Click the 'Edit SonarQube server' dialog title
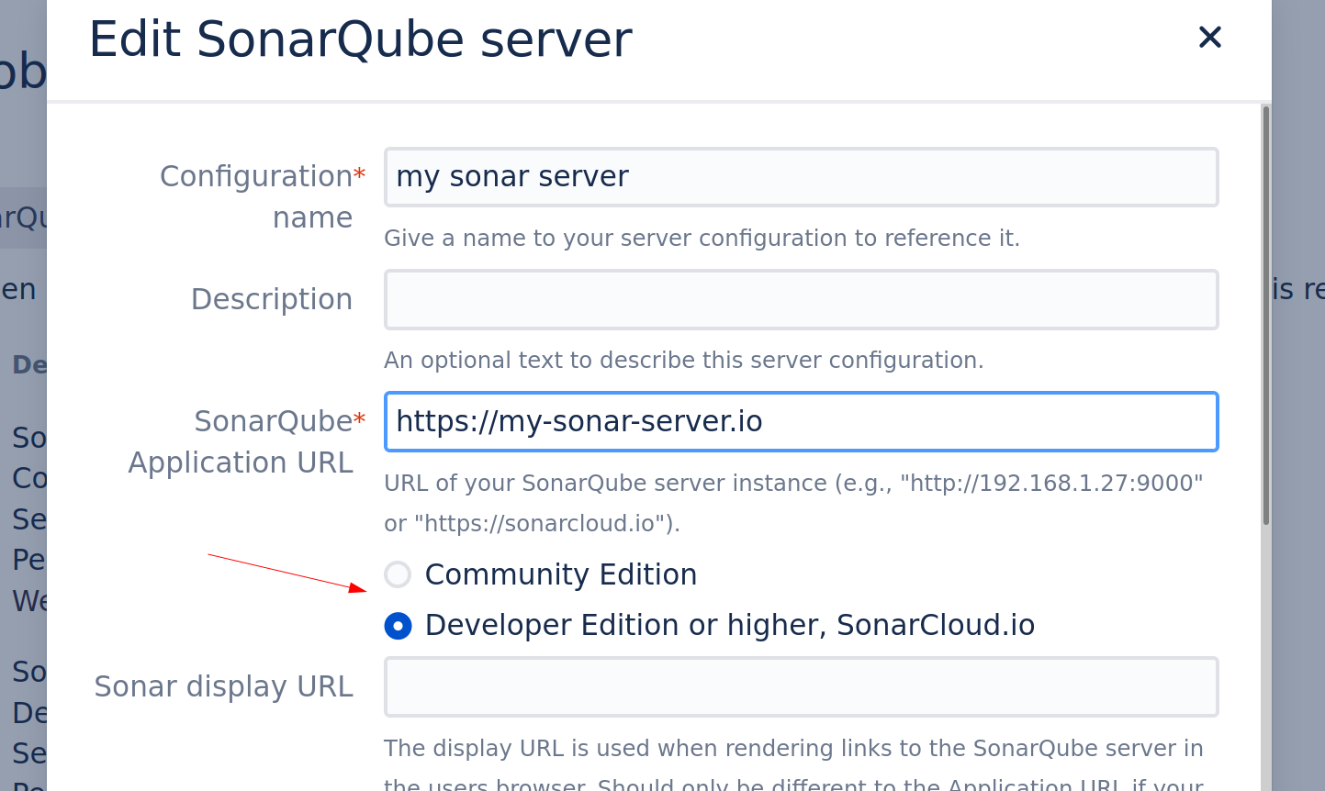The image size is (1325, 791). point(360,39)
